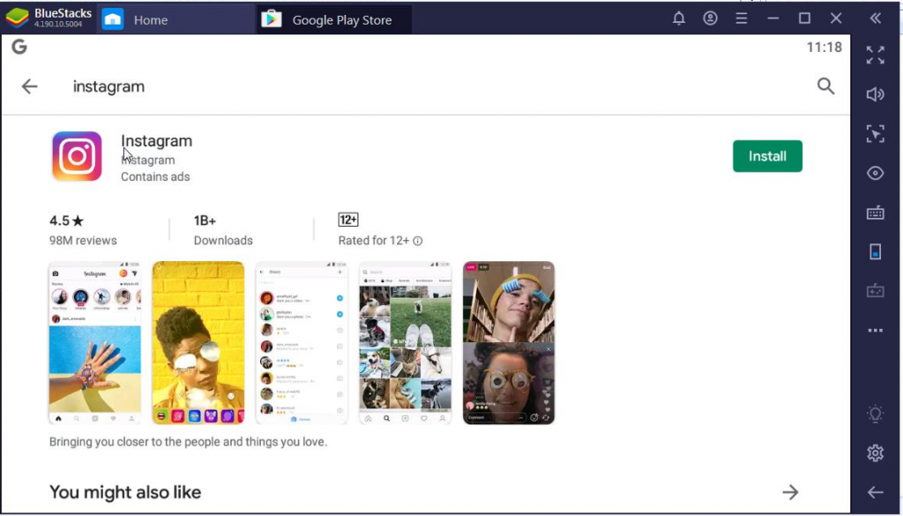Open the Direct messages screenshot thumbnail
The image size is (903, 516).
coord(302,343)
